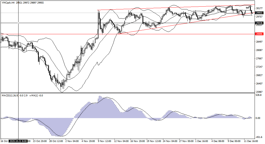Screen dimensions: 265x144
Task: Click the crosshair intersection on the chart
Action: pos(18,23)
